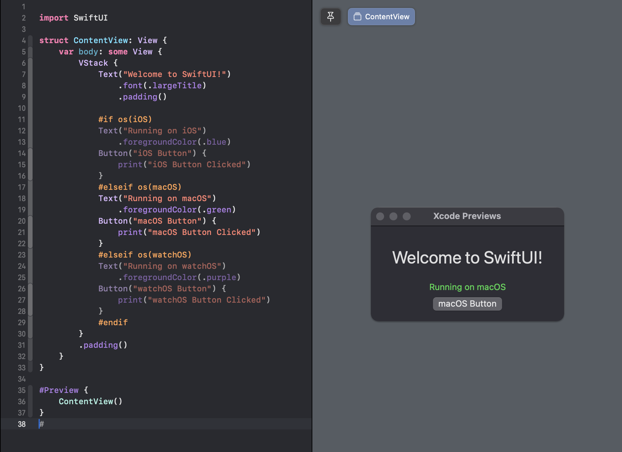Click '.purple' color value on line 25

(x=219, y=277)
